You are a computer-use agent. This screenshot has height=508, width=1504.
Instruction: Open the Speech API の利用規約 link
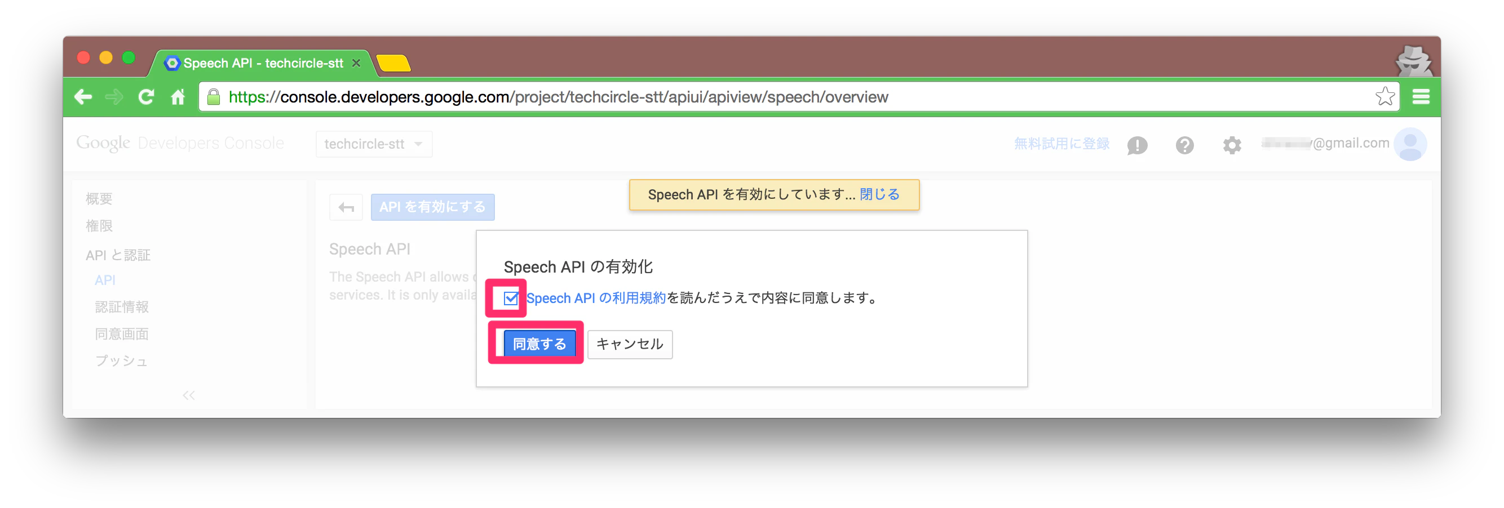595,298
